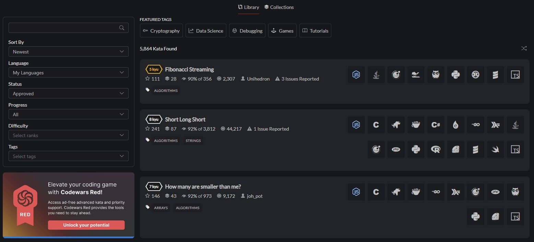Click the search magnifier icon
The width and height of the screenshot is (534, 242).
click(x=122, y=28)
